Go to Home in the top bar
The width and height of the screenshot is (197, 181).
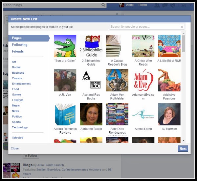coord(142,5)
